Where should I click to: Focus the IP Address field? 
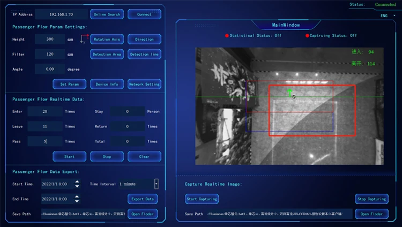(x=61, y=14)
